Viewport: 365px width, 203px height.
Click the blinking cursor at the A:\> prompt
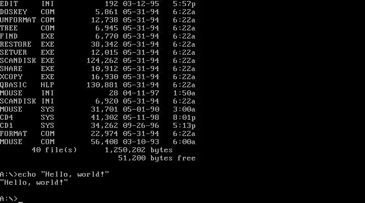tap(20, 202)
